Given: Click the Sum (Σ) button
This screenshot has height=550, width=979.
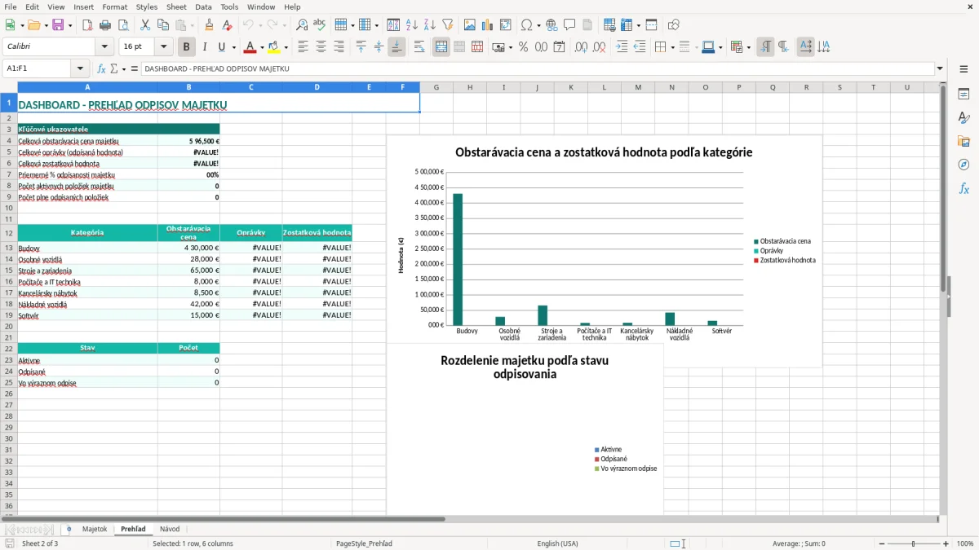Looking at the screenshot, I should [x=114, y=68].
